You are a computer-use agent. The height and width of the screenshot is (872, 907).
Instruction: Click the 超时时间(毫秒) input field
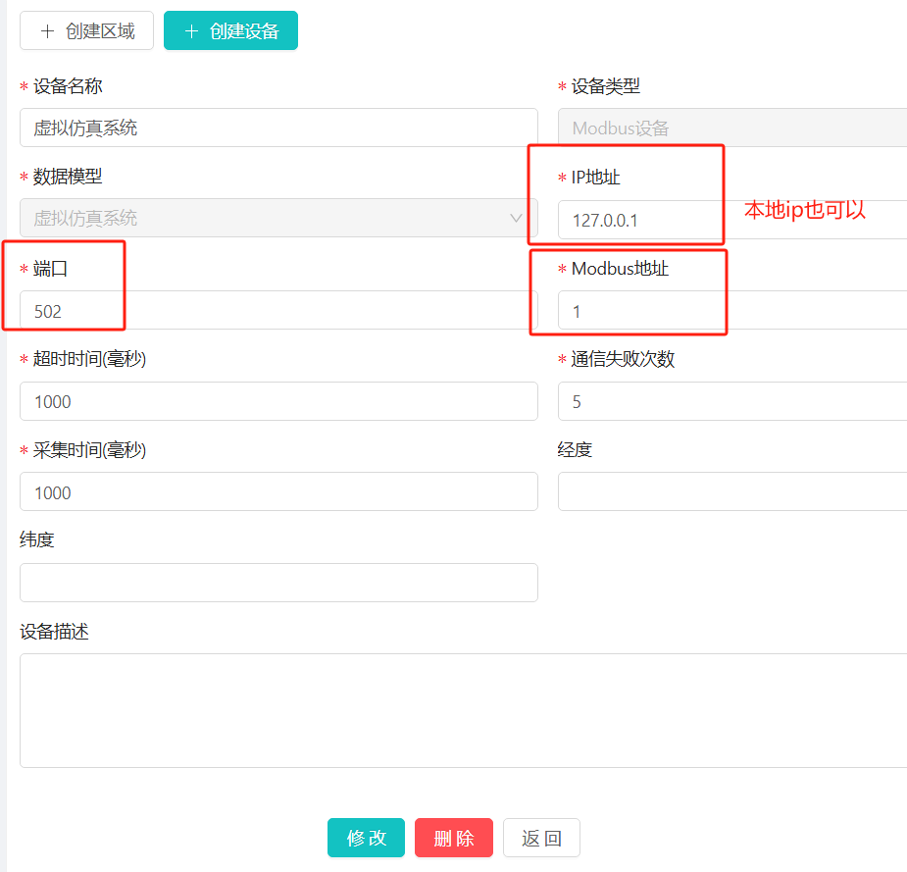(x=278, y=401)
